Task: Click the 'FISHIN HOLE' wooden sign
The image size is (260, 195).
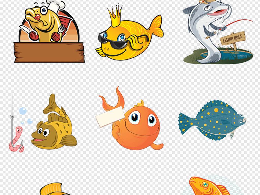Action: click(x=233, y=39)
